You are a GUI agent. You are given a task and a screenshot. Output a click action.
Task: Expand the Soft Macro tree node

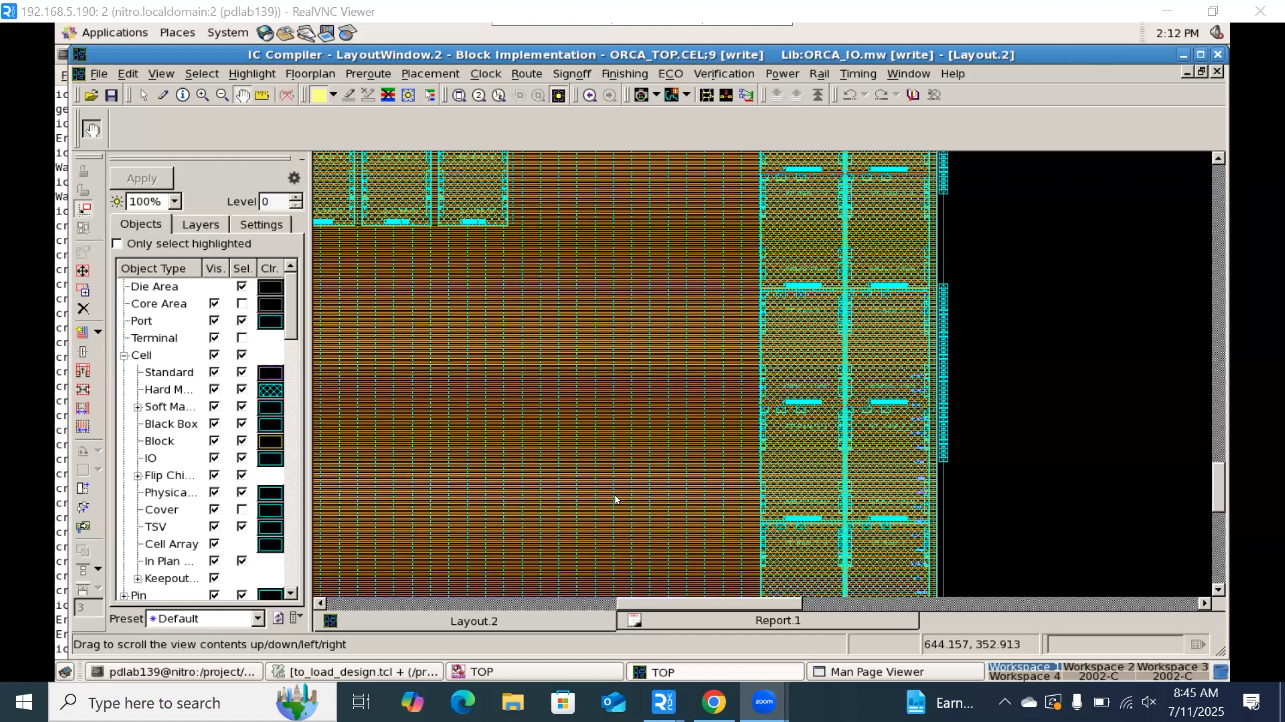tap(138, 406)
